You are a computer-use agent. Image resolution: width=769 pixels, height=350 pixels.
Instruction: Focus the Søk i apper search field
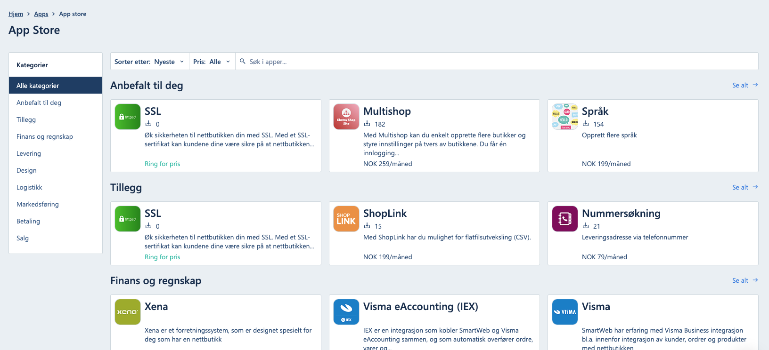[x=497, y=62]
